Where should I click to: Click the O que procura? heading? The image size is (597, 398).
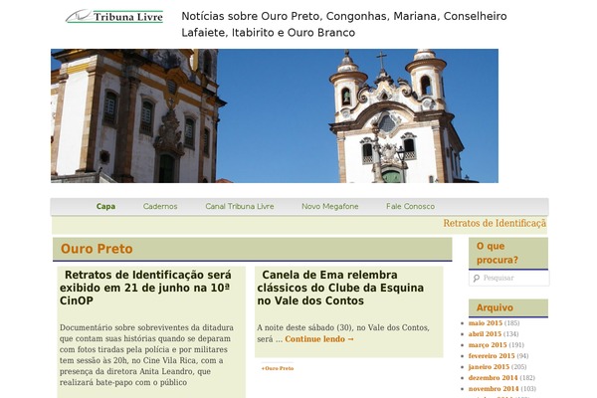[x=497, y=253]
